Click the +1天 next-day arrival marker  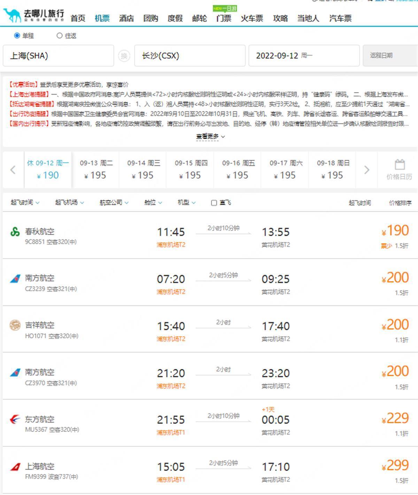[x=268, y=410]
